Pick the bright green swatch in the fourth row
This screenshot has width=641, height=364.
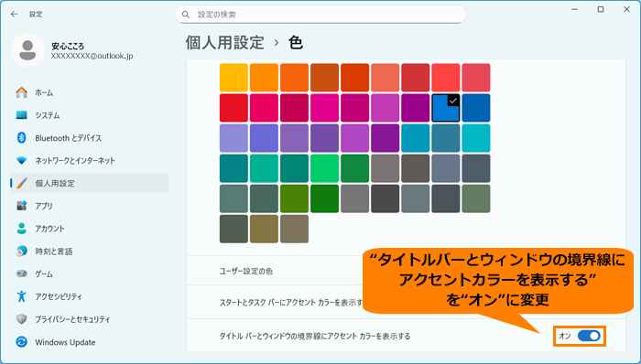[324, 168]
